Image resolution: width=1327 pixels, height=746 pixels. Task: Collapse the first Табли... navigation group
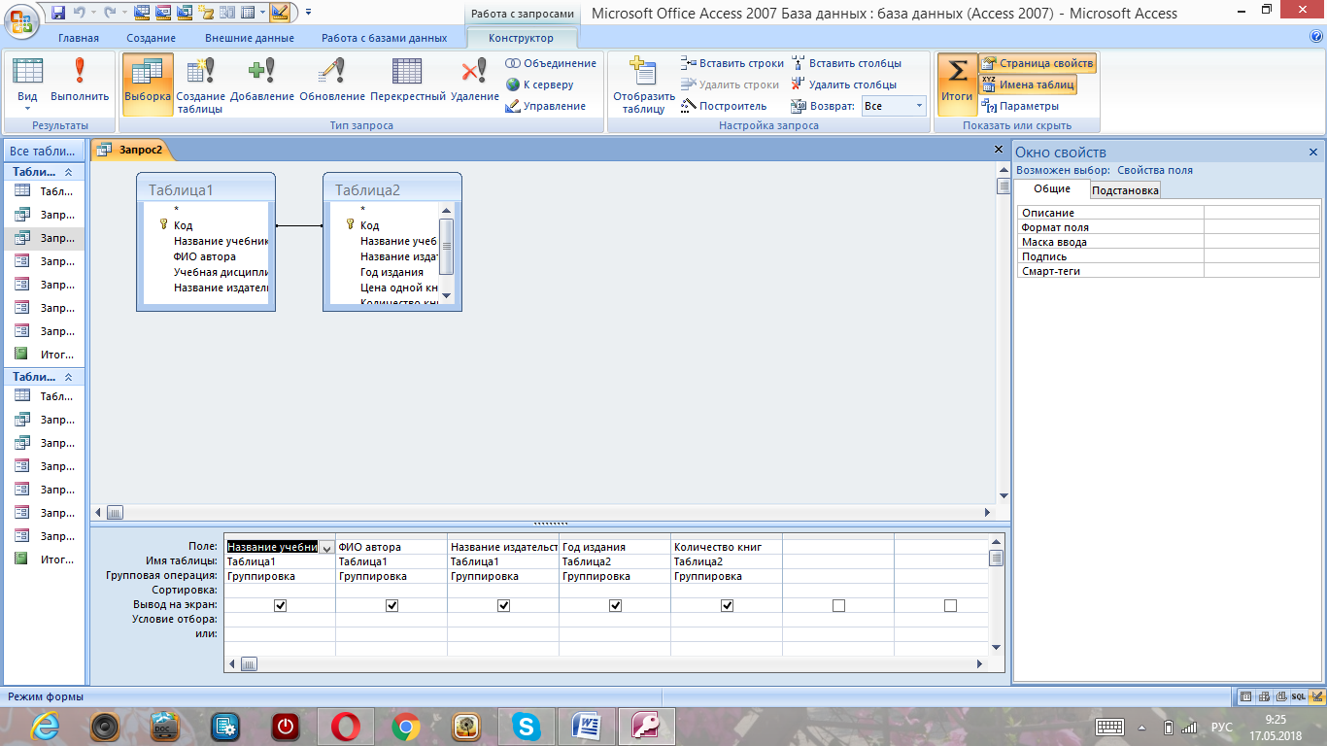tap(68, 171)
